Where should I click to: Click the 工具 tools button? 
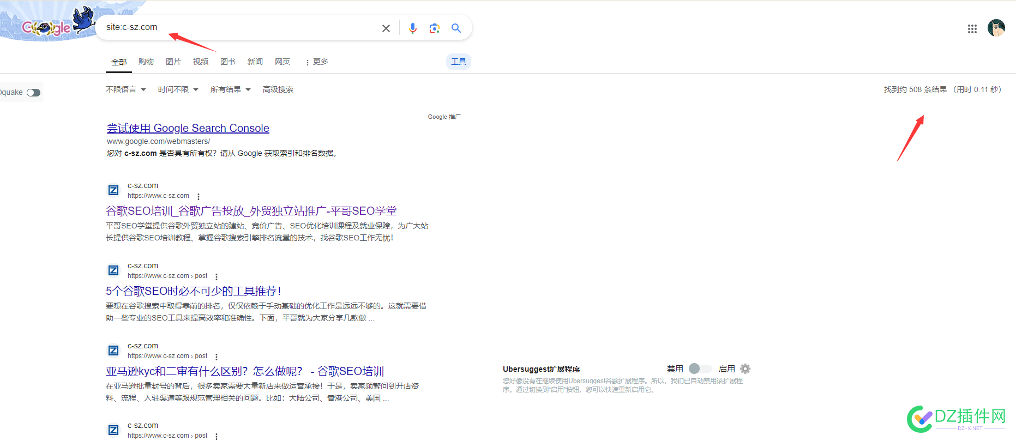pyautogui.click(x=459, y=62)
